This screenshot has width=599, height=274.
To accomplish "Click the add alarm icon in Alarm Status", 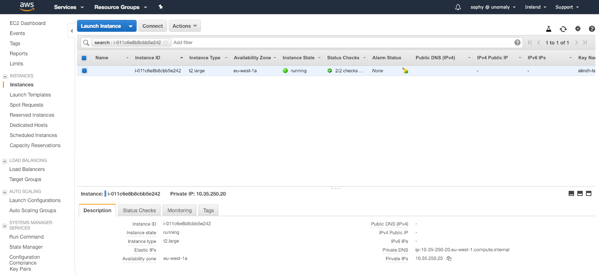I will pos(405,71).
